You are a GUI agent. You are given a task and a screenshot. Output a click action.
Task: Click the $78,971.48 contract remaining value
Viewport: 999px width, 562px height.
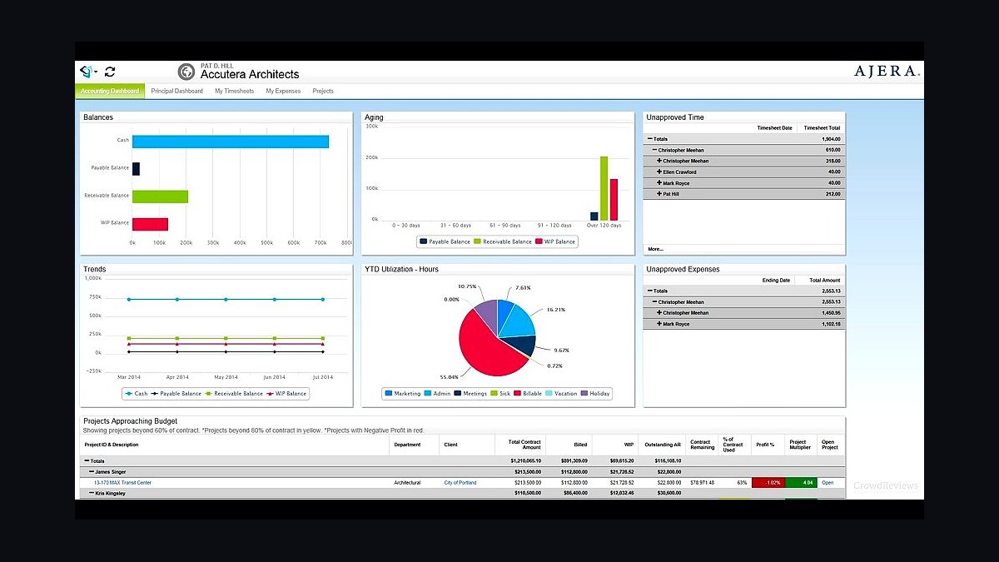(x=703, y=482)
